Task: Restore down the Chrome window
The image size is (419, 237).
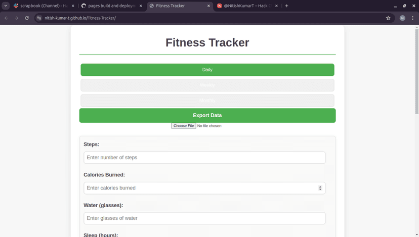Action: pyautogui.click(x=404, y=6)
